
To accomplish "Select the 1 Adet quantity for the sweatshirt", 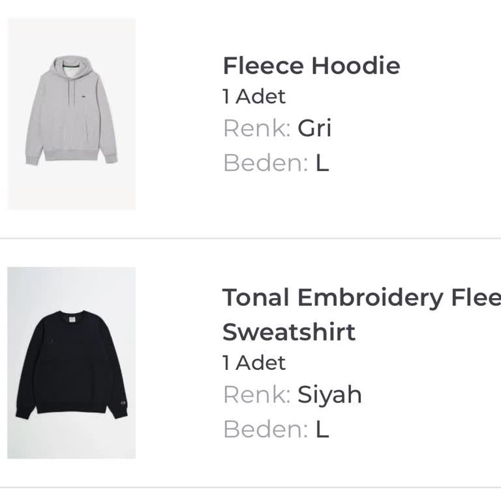I will pos(254,363).
